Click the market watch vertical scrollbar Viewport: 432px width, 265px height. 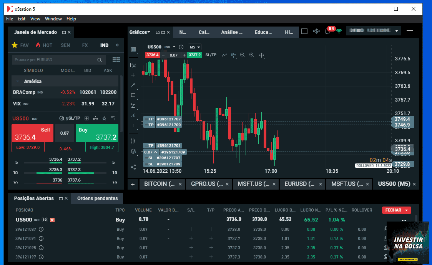pos(121,104)
